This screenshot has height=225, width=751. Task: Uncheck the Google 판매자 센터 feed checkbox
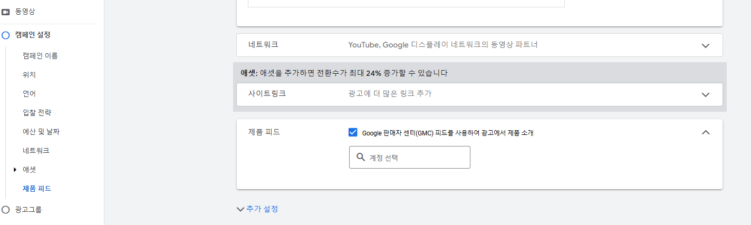pos(353,132)
